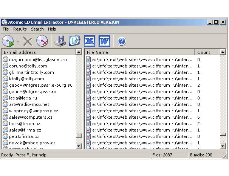
Task: Click envelope icon beside lexa@lexa.ru
Action: (5, 98)
